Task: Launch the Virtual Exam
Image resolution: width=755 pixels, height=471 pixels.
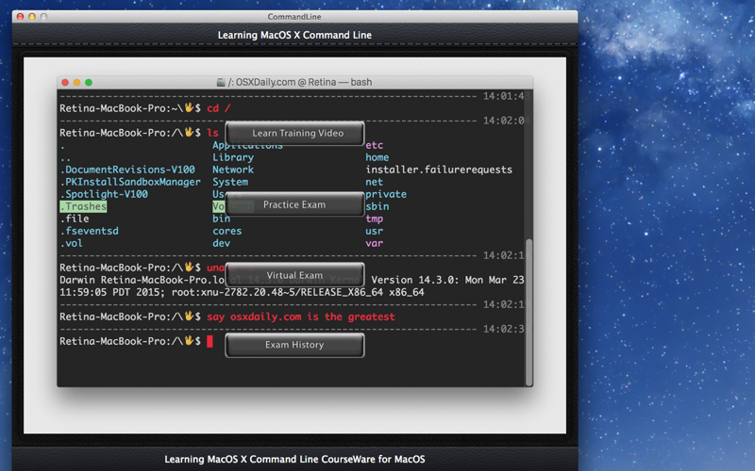Action: [x=294, y=275]
